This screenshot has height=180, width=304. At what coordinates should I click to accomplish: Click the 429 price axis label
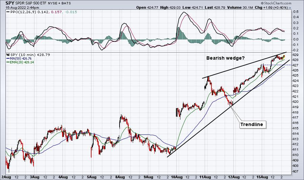click(296, 55)
